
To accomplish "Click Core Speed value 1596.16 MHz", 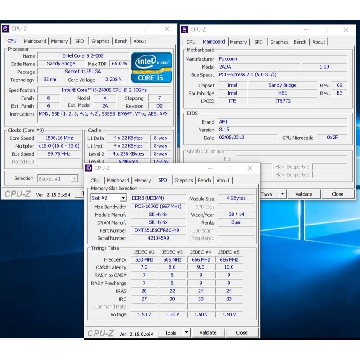I will point(59,138).
